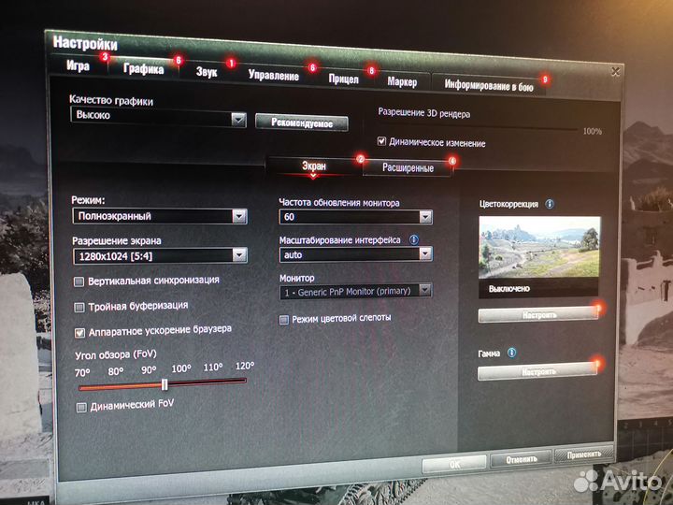The height and width of the screenshot is (505, 673).
Task: Select the Экран sub-tab
Action: click(x=314, y=166)
